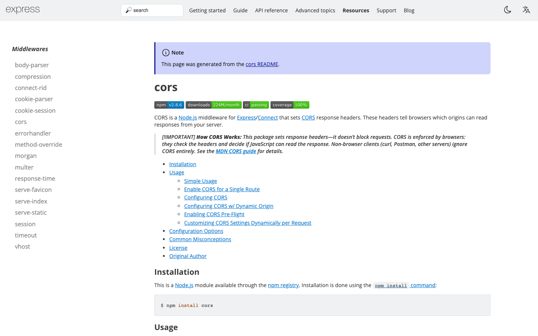Screen dimensions: 538x336
Task: Click the downloads 224M/month badge
Action: point(214,105)
